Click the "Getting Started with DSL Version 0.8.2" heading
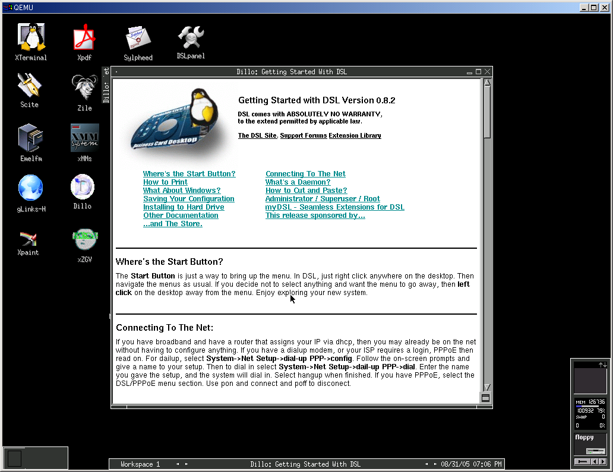The image size is (613, 472). (317, 100)
